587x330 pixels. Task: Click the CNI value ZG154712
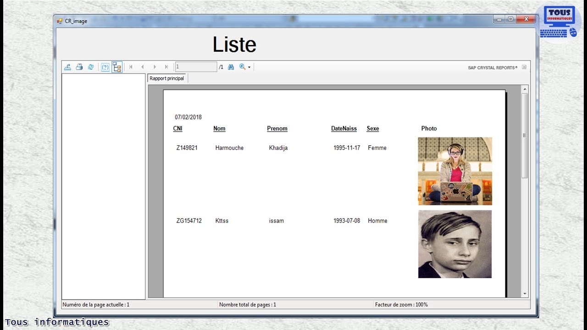coord(189,220)
